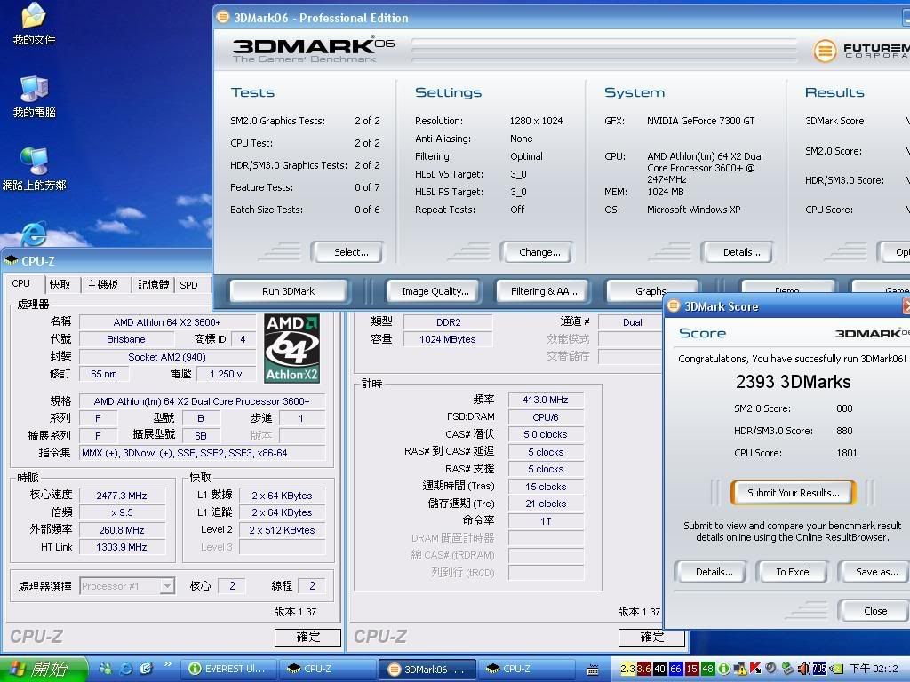Image resolution: width=910 pixels, height=682 pixels.
Task: Open the Internet Explorer desktop icon
Action: click(34, 234)
